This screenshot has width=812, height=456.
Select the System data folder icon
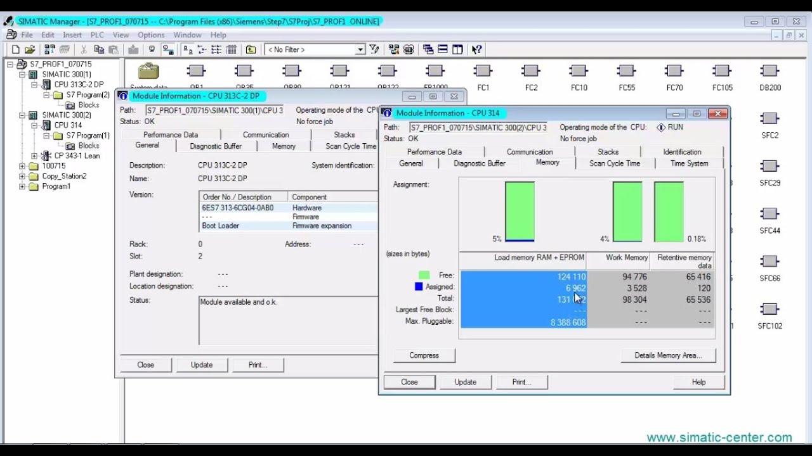(x=149, y=71)
